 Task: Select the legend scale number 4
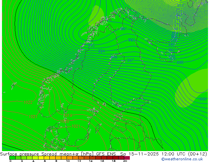pyautogui.click(x=33, y=161)
